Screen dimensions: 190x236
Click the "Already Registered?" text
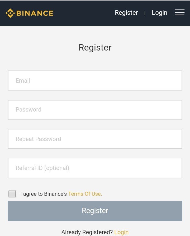(87, 232)
